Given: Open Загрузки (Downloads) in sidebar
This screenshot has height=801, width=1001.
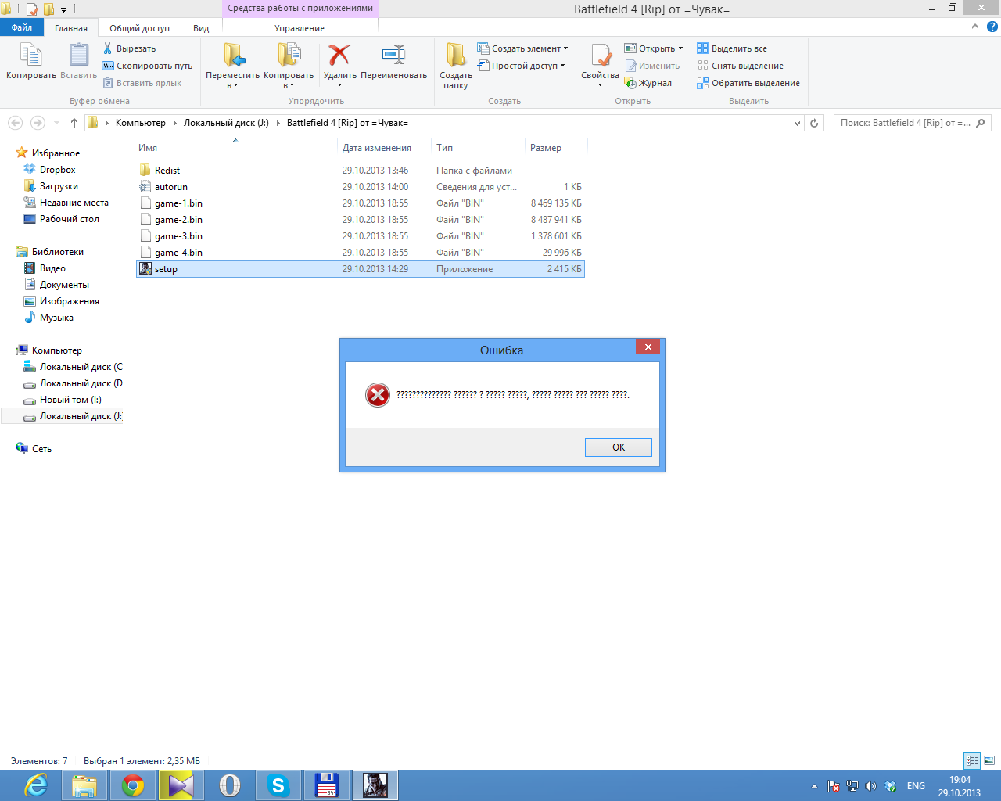Looking at the screenshot, I should tap(59, 186).
